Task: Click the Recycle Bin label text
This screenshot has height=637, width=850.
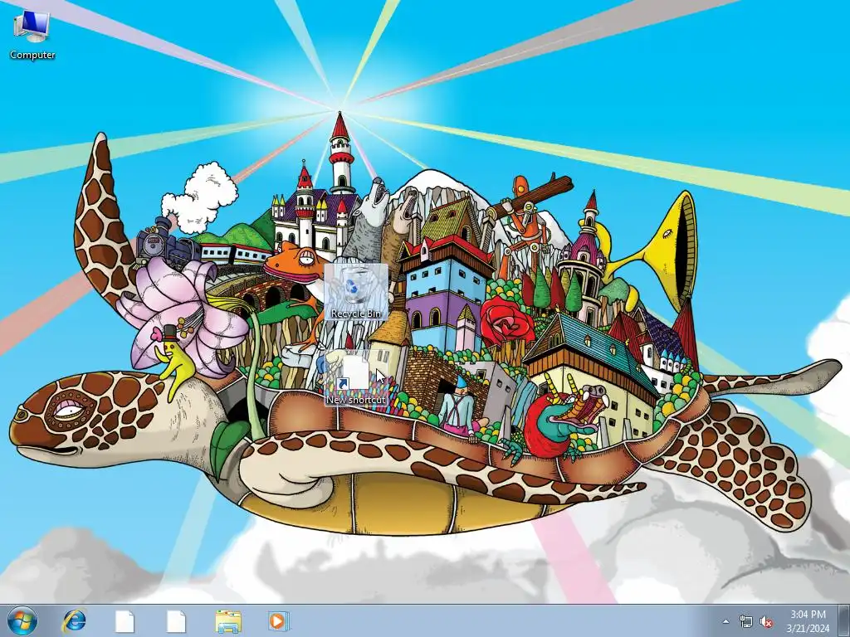Action: point(356,313)
